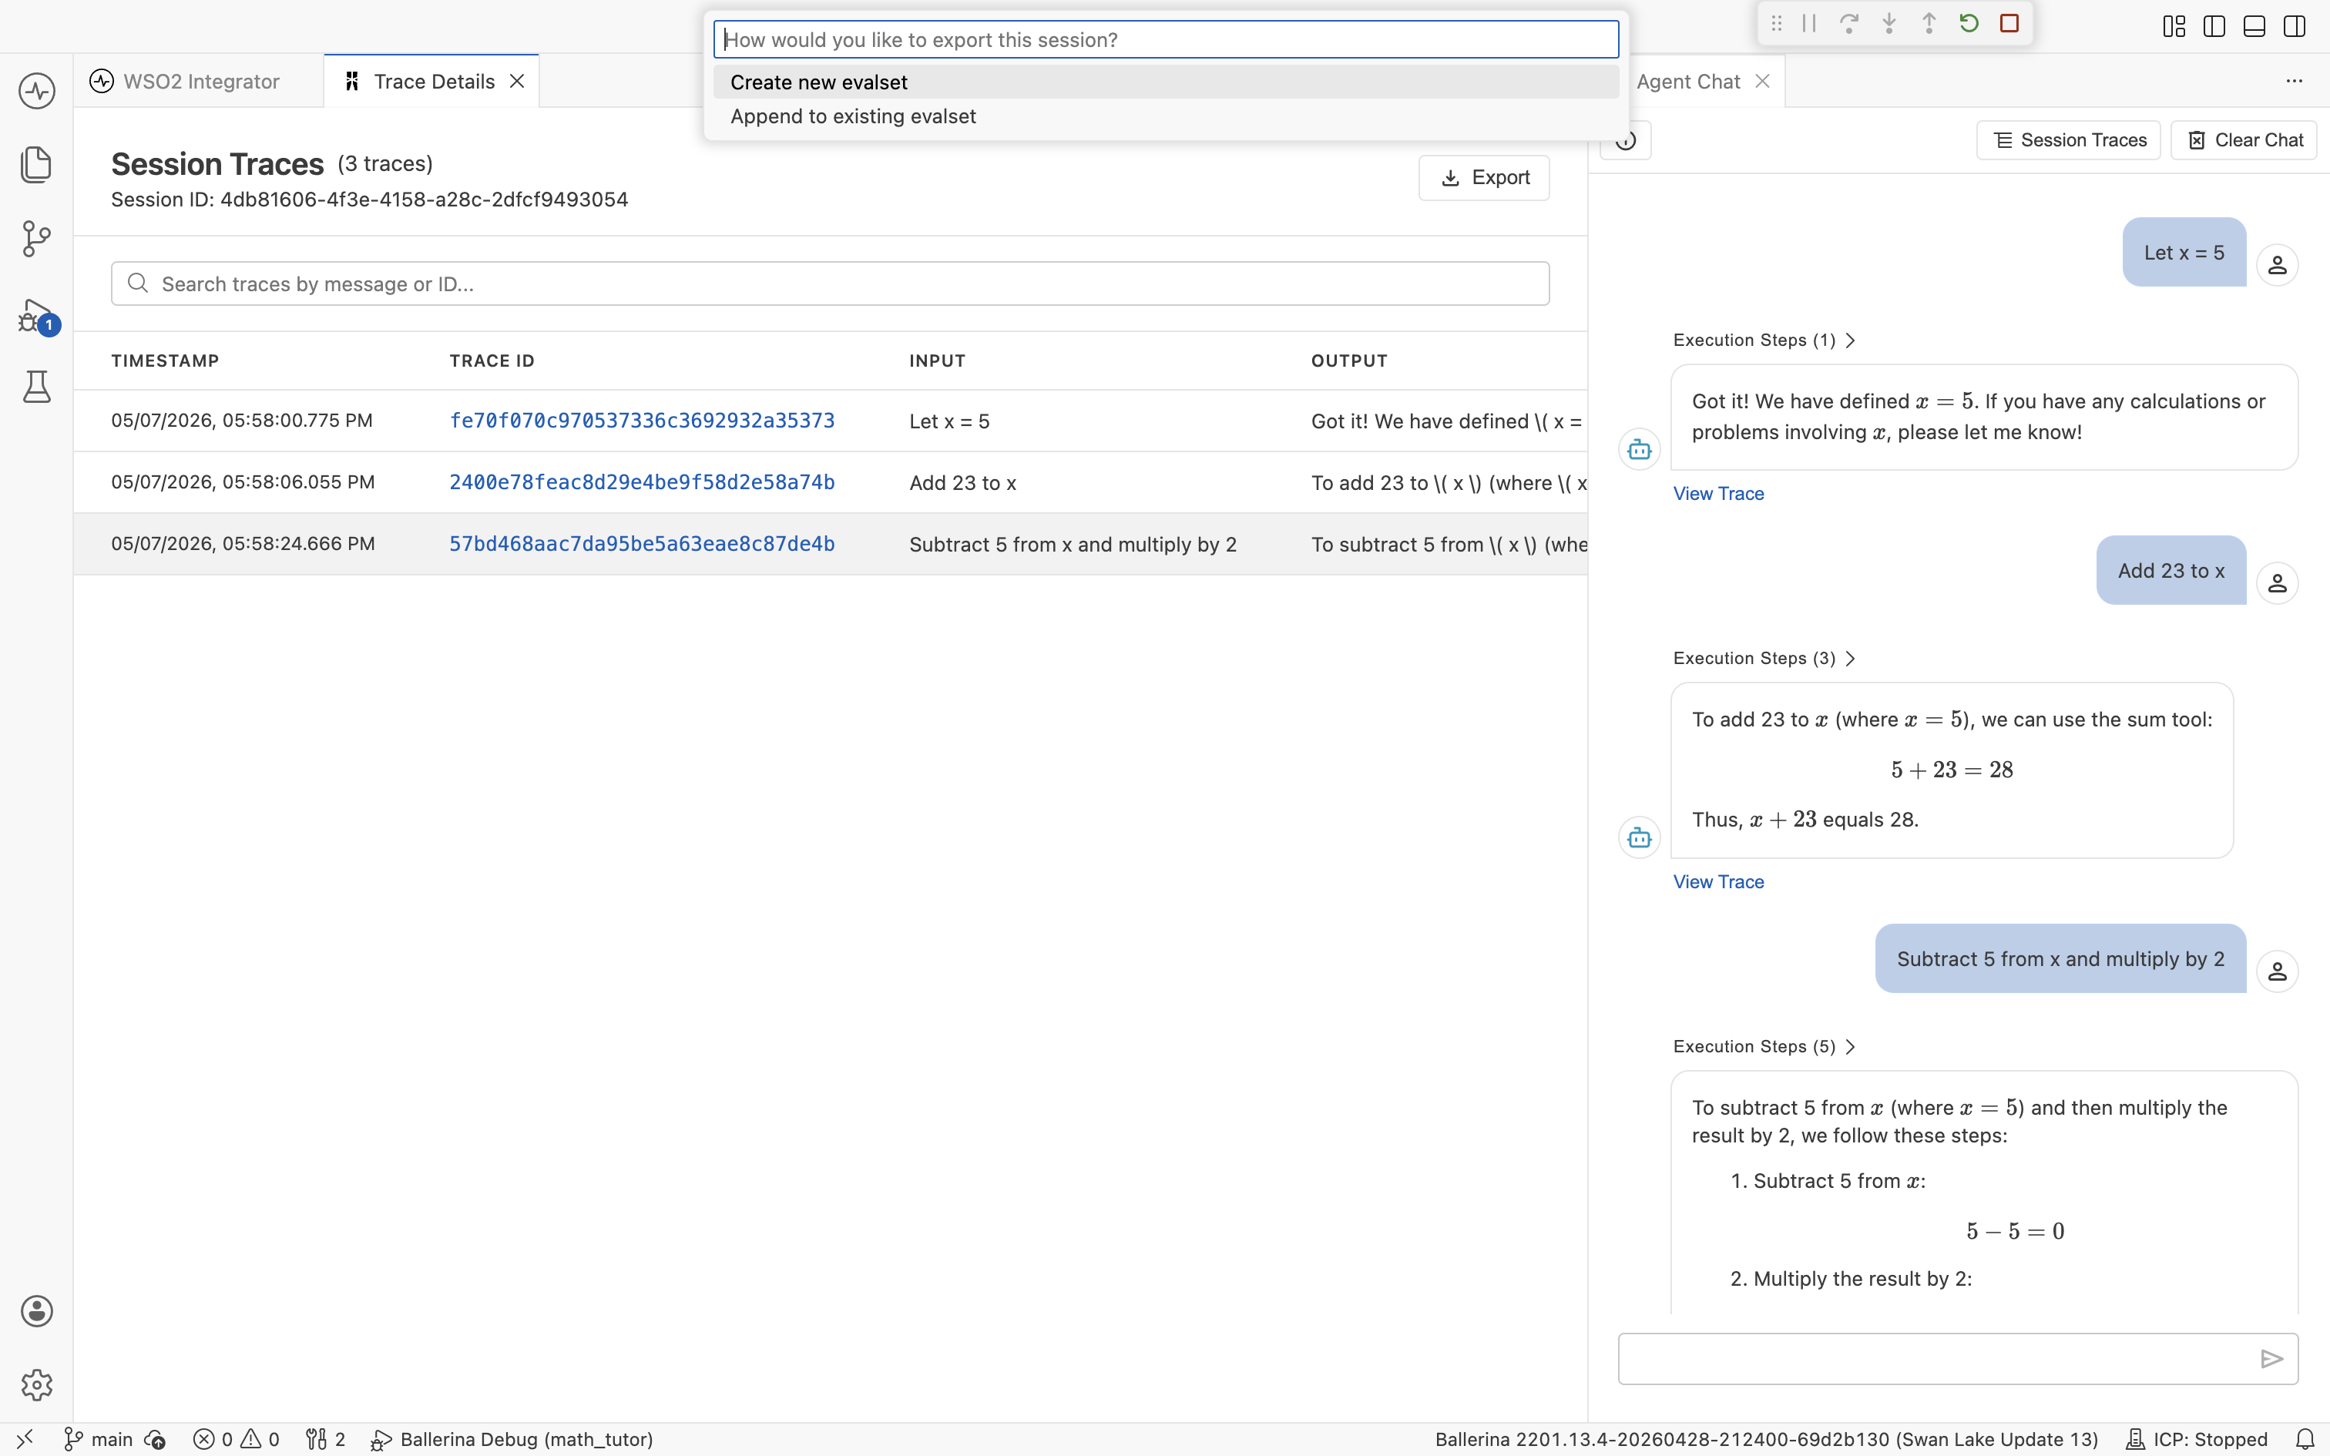Click the Session Traces button
Screen dimensions: 2330x1456
[2068, 139]
